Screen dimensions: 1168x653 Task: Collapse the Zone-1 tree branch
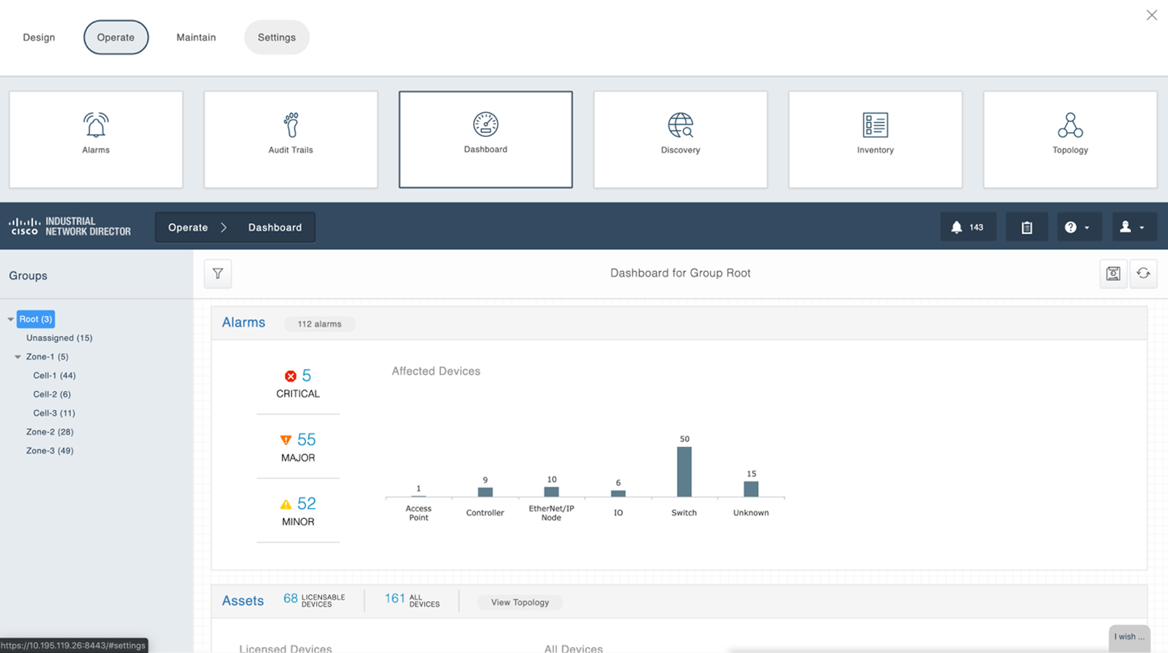[x=18, y=357]
